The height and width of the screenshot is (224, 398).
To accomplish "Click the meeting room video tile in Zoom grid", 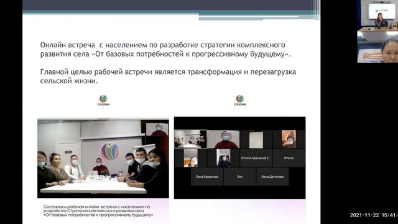I will pyautogui.click(x=190, y=139).
